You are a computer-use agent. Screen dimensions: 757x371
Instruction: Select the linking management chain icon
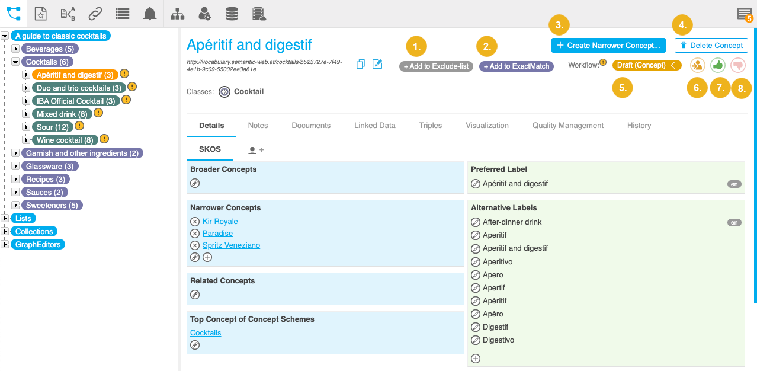tap(95, 13)
